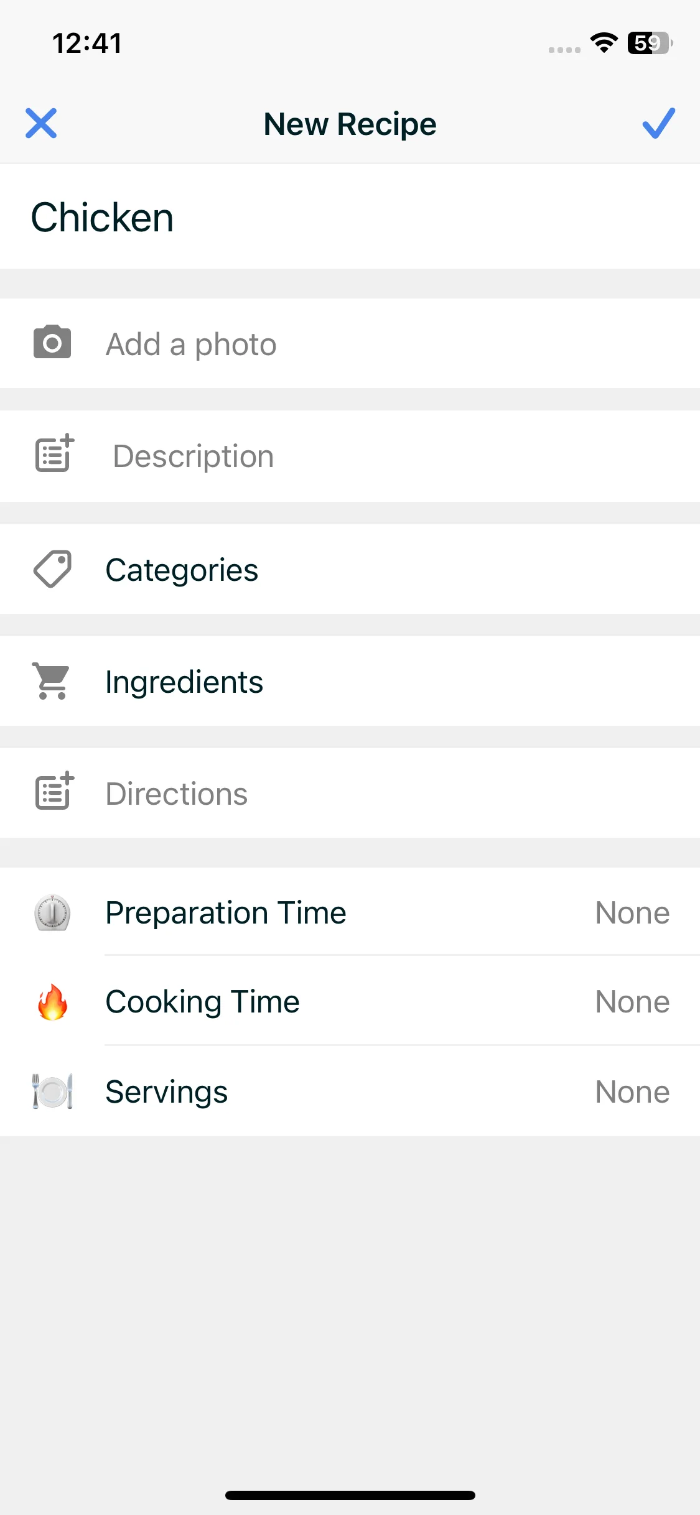Confirm recipe with the blue checkmark
This screenshot has height=1515, width=700.
pos(658,123)
